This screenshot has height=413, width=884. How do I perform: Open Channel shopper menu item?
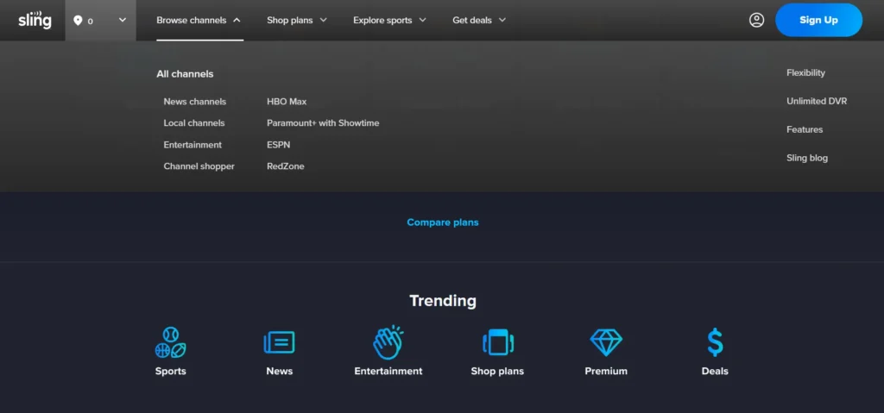(199, 166)
